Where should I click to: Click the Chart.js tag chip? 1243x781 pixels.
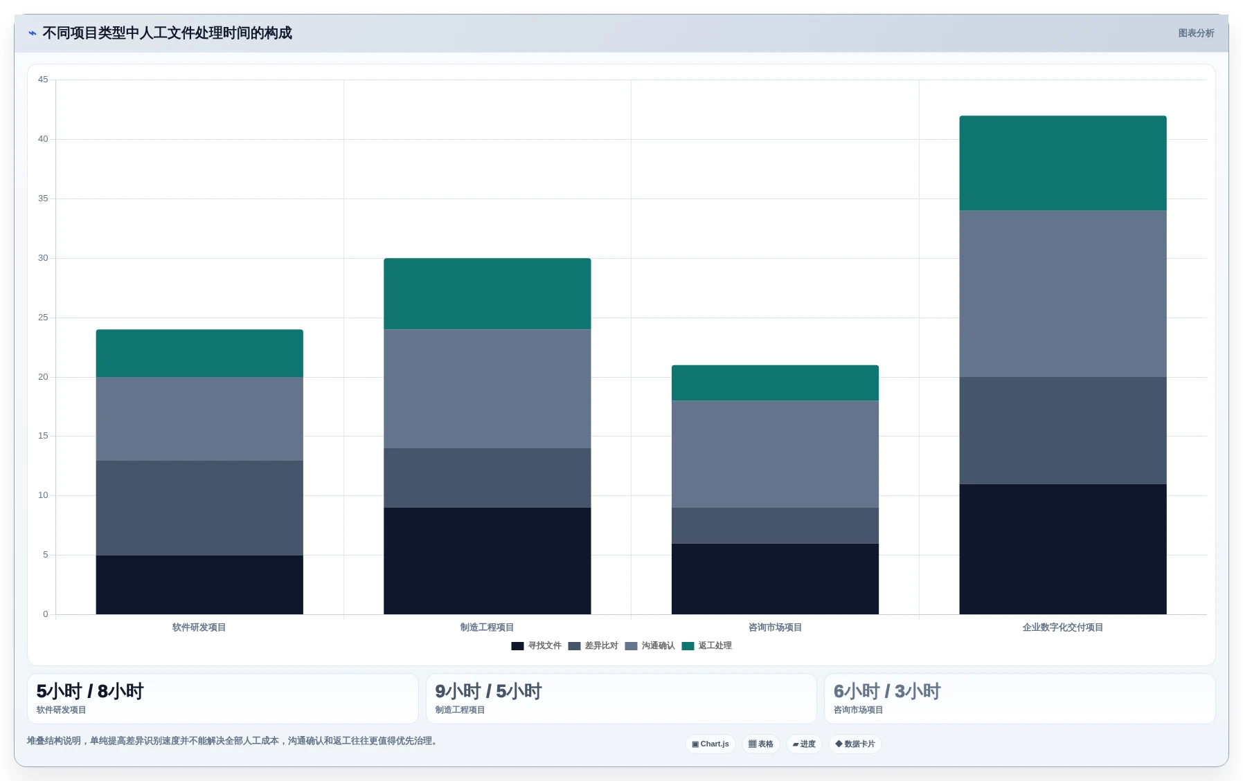(x=710, y=744)
